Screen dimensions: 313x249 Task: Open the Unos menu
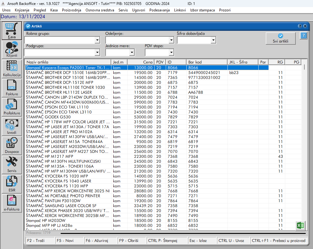pos(6,10)
